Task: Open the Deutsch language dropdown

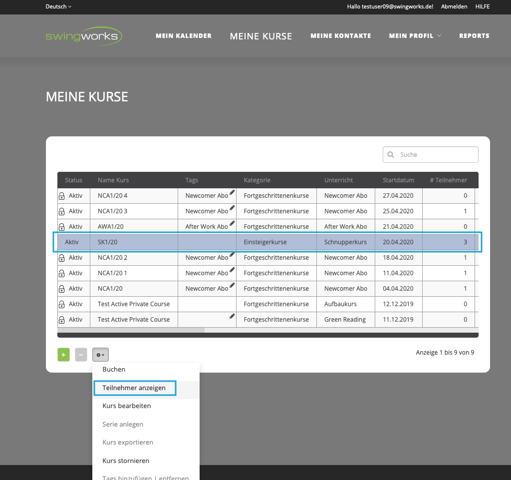Action: pyautogui.click(x=58, y=6)
